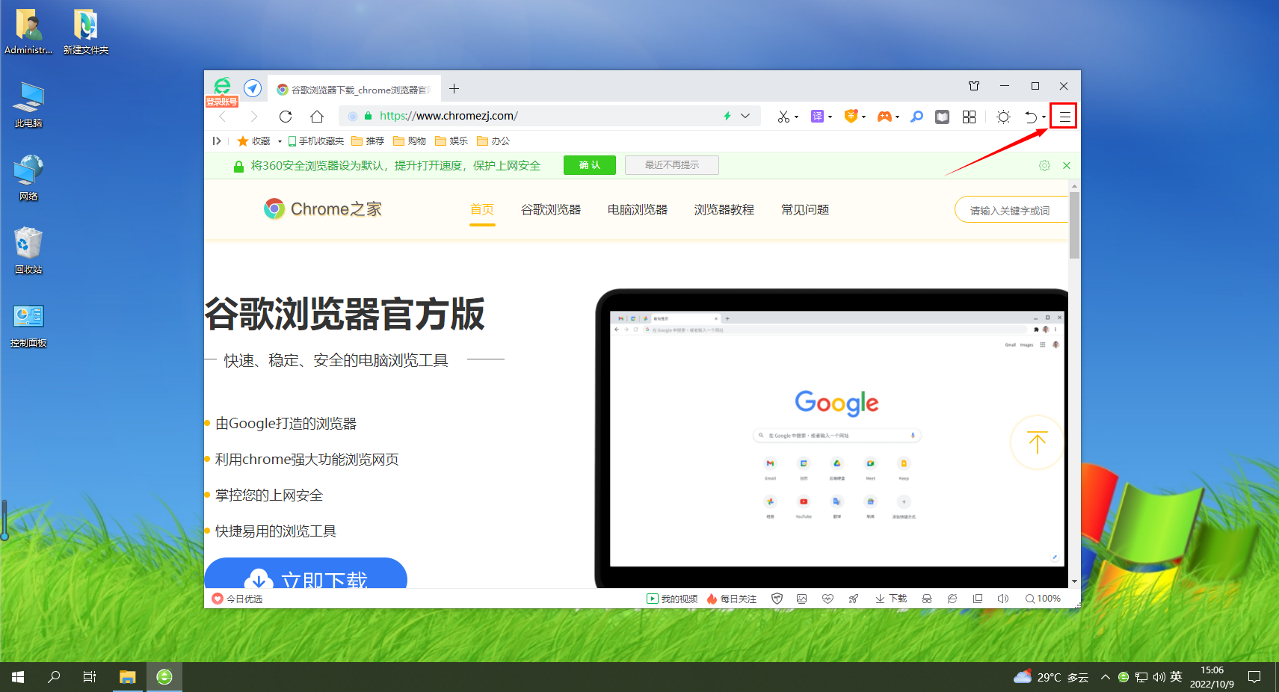Click the page vertical scrollbar thumb
1279x692 pixels.
click(1074, 225)
